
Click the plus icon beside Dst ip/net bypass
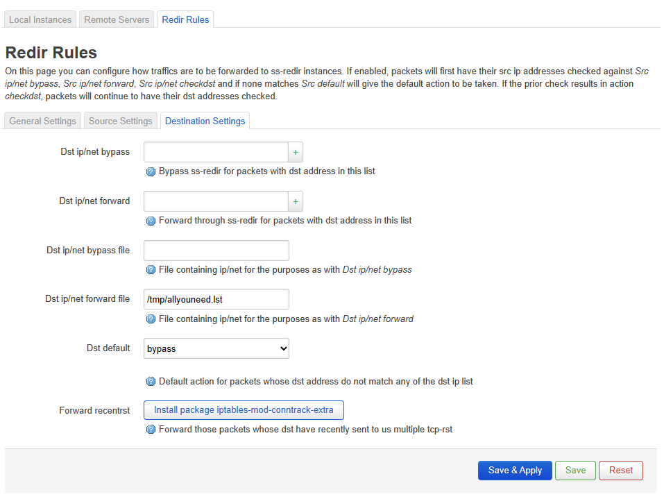click(296, 152)
